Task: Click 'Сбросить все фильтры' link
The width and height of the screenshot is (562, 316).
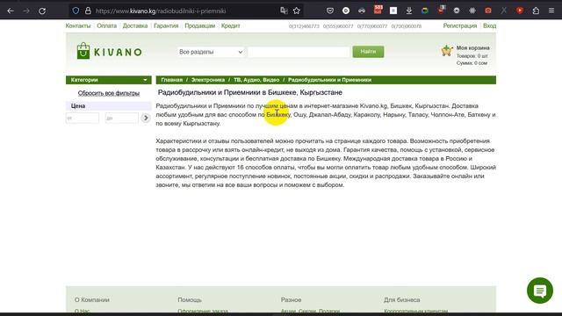Action: (109, 93)
